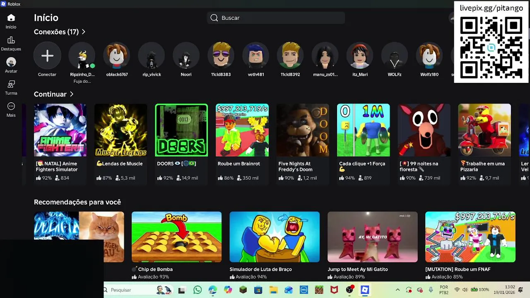Click Jump to Meet Ay Mi Gatito title
This screenshot has width=530, height=298.
coord(358,269)
